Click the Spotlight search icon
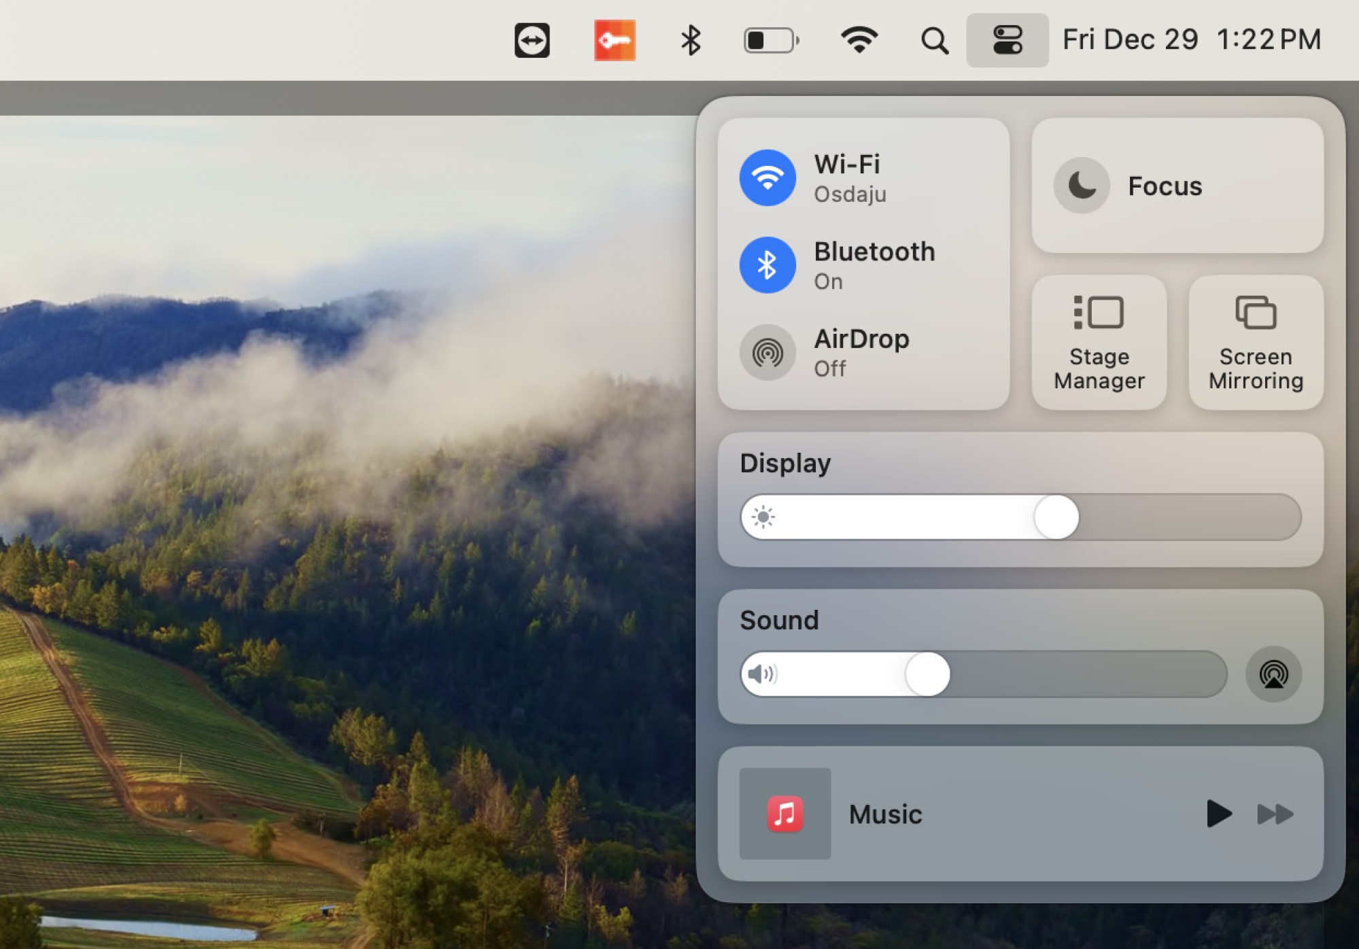The width and height of the screenshot is (1359, 949). click(x=933, y=39)
